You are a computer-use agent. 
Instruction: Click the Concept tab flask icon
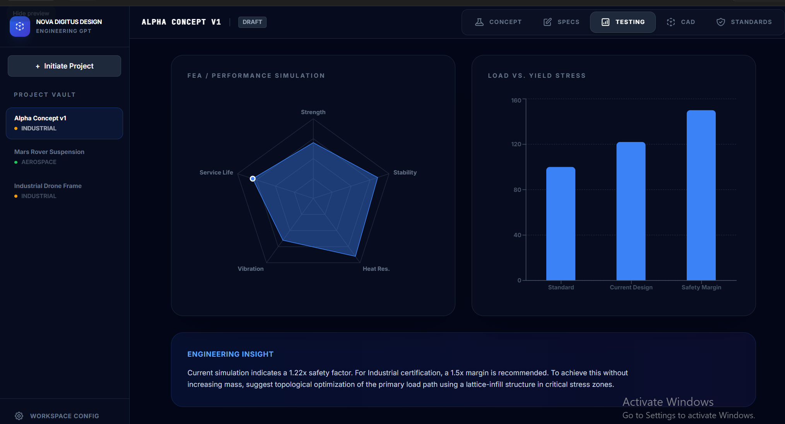[479, 22]
